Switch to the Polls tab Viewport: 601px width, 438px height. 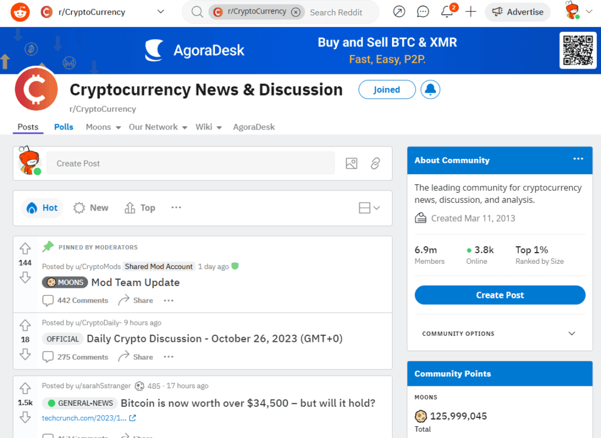click(63, 127)
